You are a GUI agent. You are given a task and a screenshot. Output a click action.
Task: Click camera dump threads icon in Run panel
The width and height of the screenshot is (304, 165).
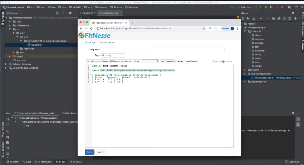click(8, 143)
